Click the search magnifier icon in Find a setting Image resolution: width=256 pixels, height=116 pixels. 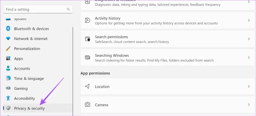pos(68,9)
